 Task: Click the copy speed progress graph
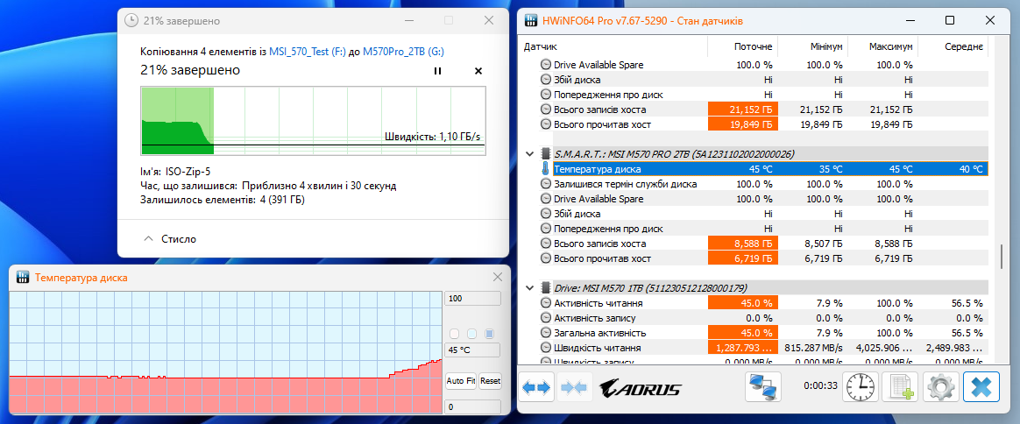(314, 121)
